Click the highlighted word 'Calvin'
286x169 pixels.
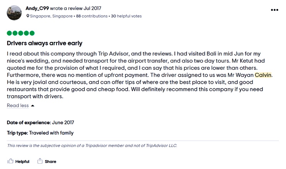pyautogui.click(x=263, y=75)
